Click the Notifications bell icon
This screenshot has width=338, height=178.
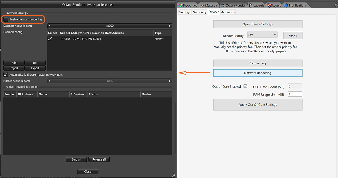tap(286, 5)
